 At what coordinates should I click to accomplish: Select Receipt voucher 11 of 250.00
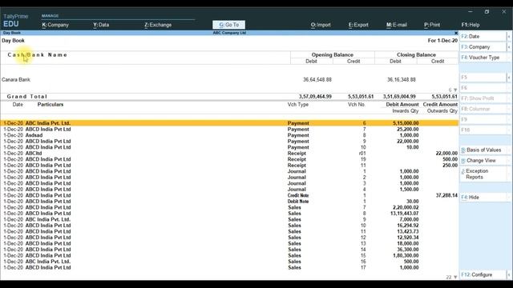(229, 166)
